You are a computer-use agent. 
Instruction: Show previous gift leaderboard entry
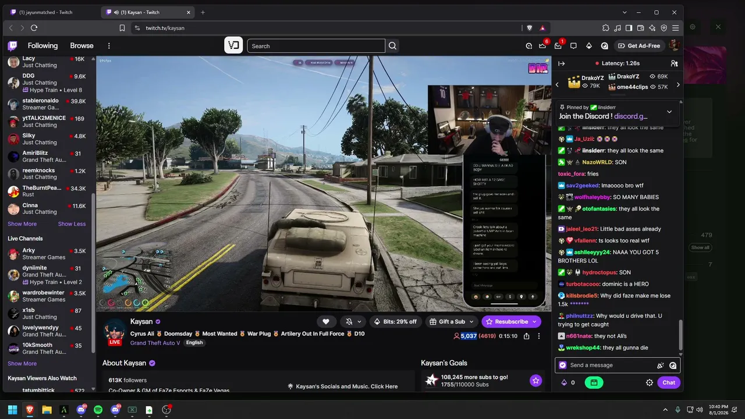tap(557, 85)
